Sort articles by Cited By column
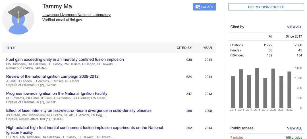307x139 pixels. (184, 48)
